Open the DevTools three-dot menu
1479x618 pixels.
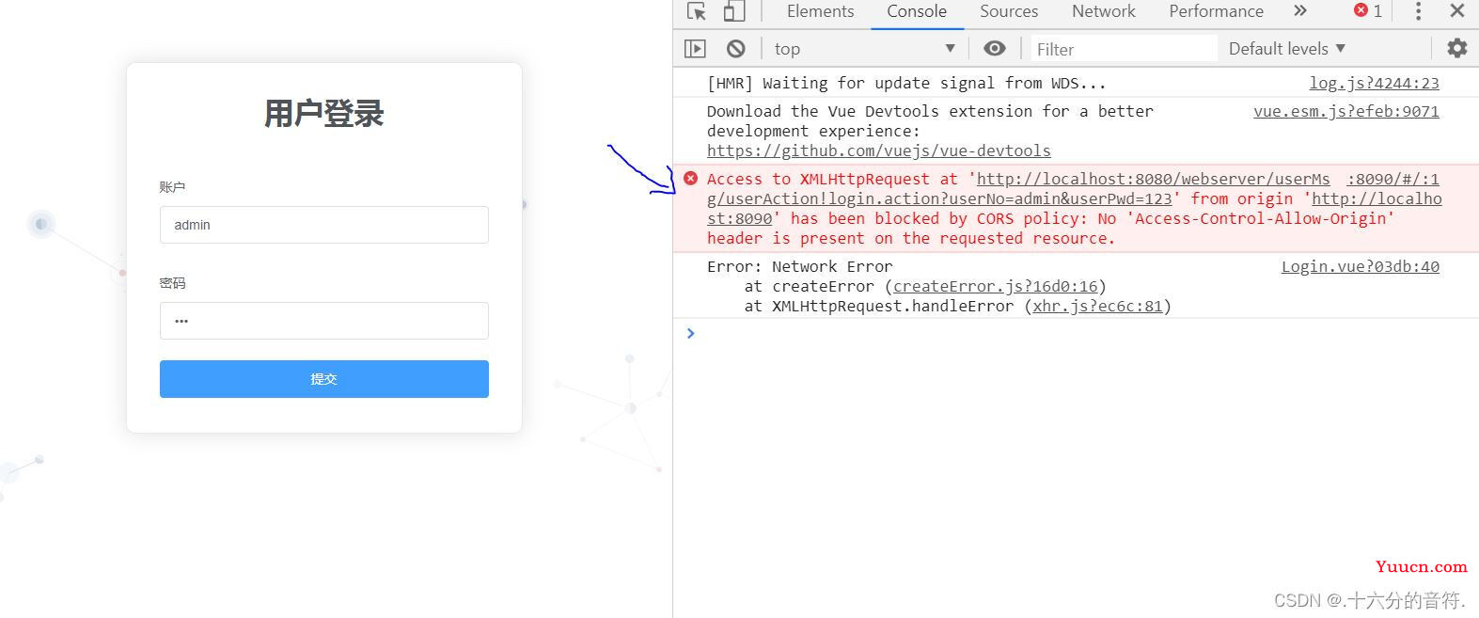[x=1419, y=11]
